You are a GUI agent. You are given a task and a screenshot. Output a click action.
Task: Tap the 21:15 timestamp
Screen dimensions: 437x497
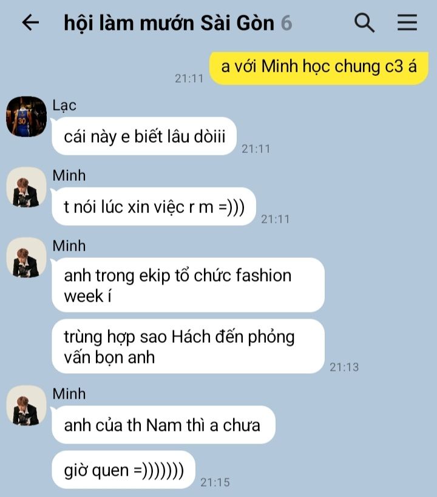[215, 482]
